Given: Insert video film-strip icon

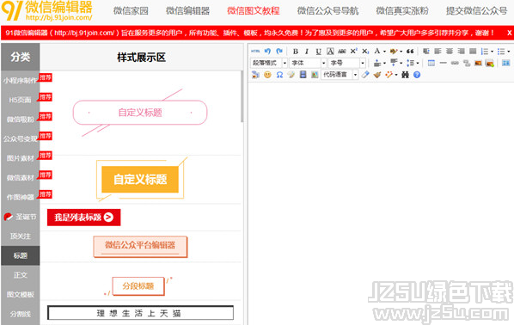Looking at the screenshot, I should (x=303, y=75).
